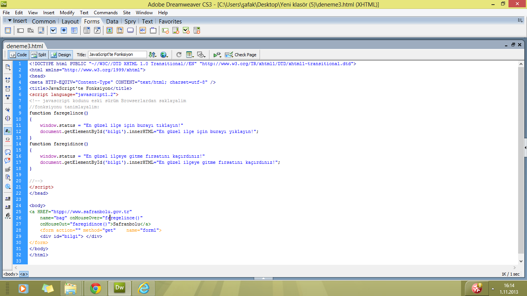The image size is (527, 296).
Task: Open File Explorer from the taskbar
Action: pyautogui.click(x=70, y=288)
